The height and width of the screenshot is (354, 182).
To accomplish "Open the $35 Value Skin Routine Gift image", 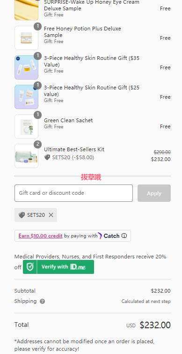I will point(26,67).
